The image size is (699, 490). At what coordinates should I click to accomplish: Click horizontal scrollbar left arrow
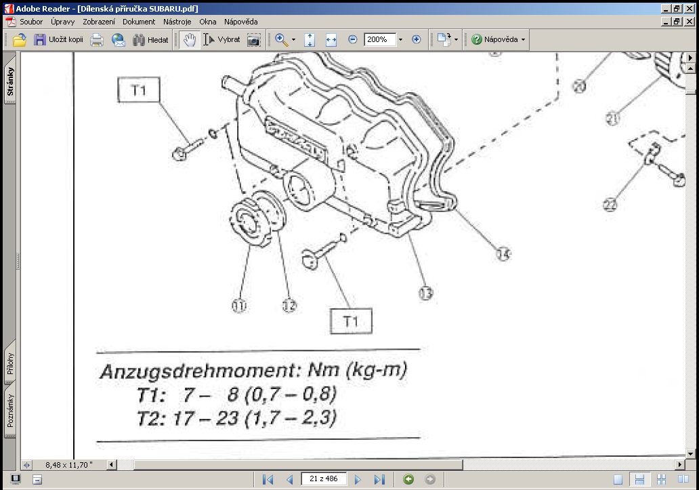tap(112, 465)
